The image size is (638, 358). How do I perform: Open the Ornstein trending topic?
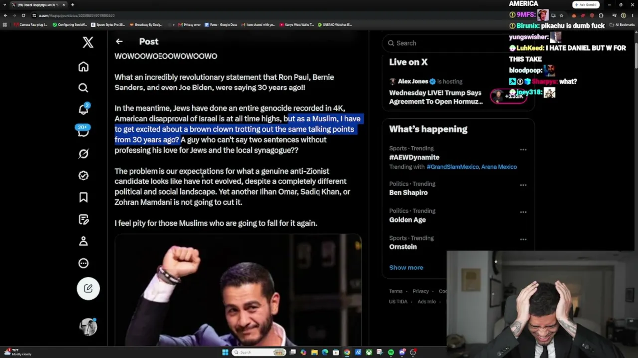click(x=403, y=247)
